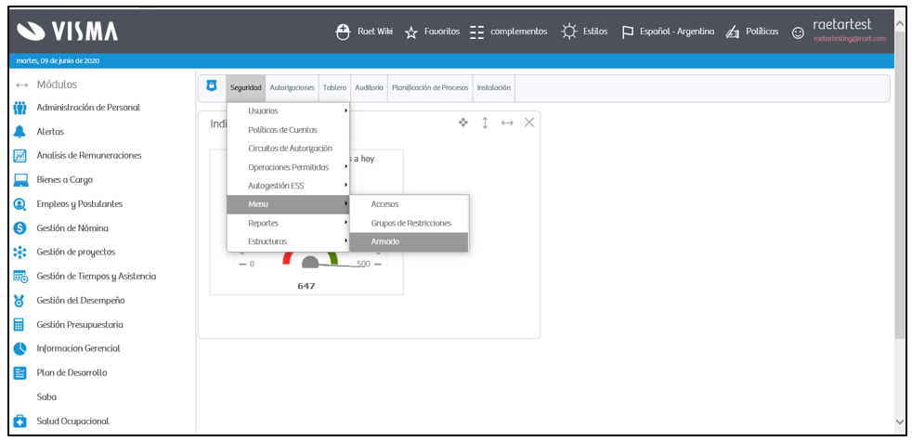Change language Español - Argentina
This screenshot has width=912, height=441.
677,32
